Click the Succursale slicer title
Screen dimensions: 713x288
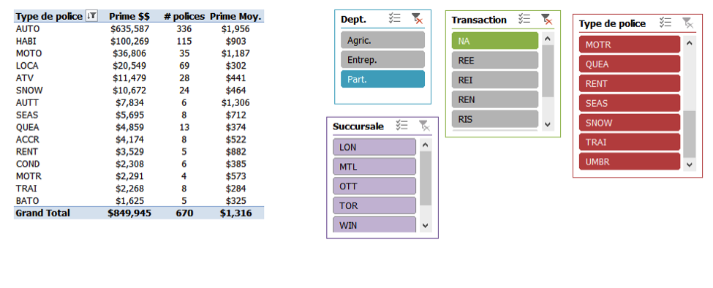pos(358,126)
